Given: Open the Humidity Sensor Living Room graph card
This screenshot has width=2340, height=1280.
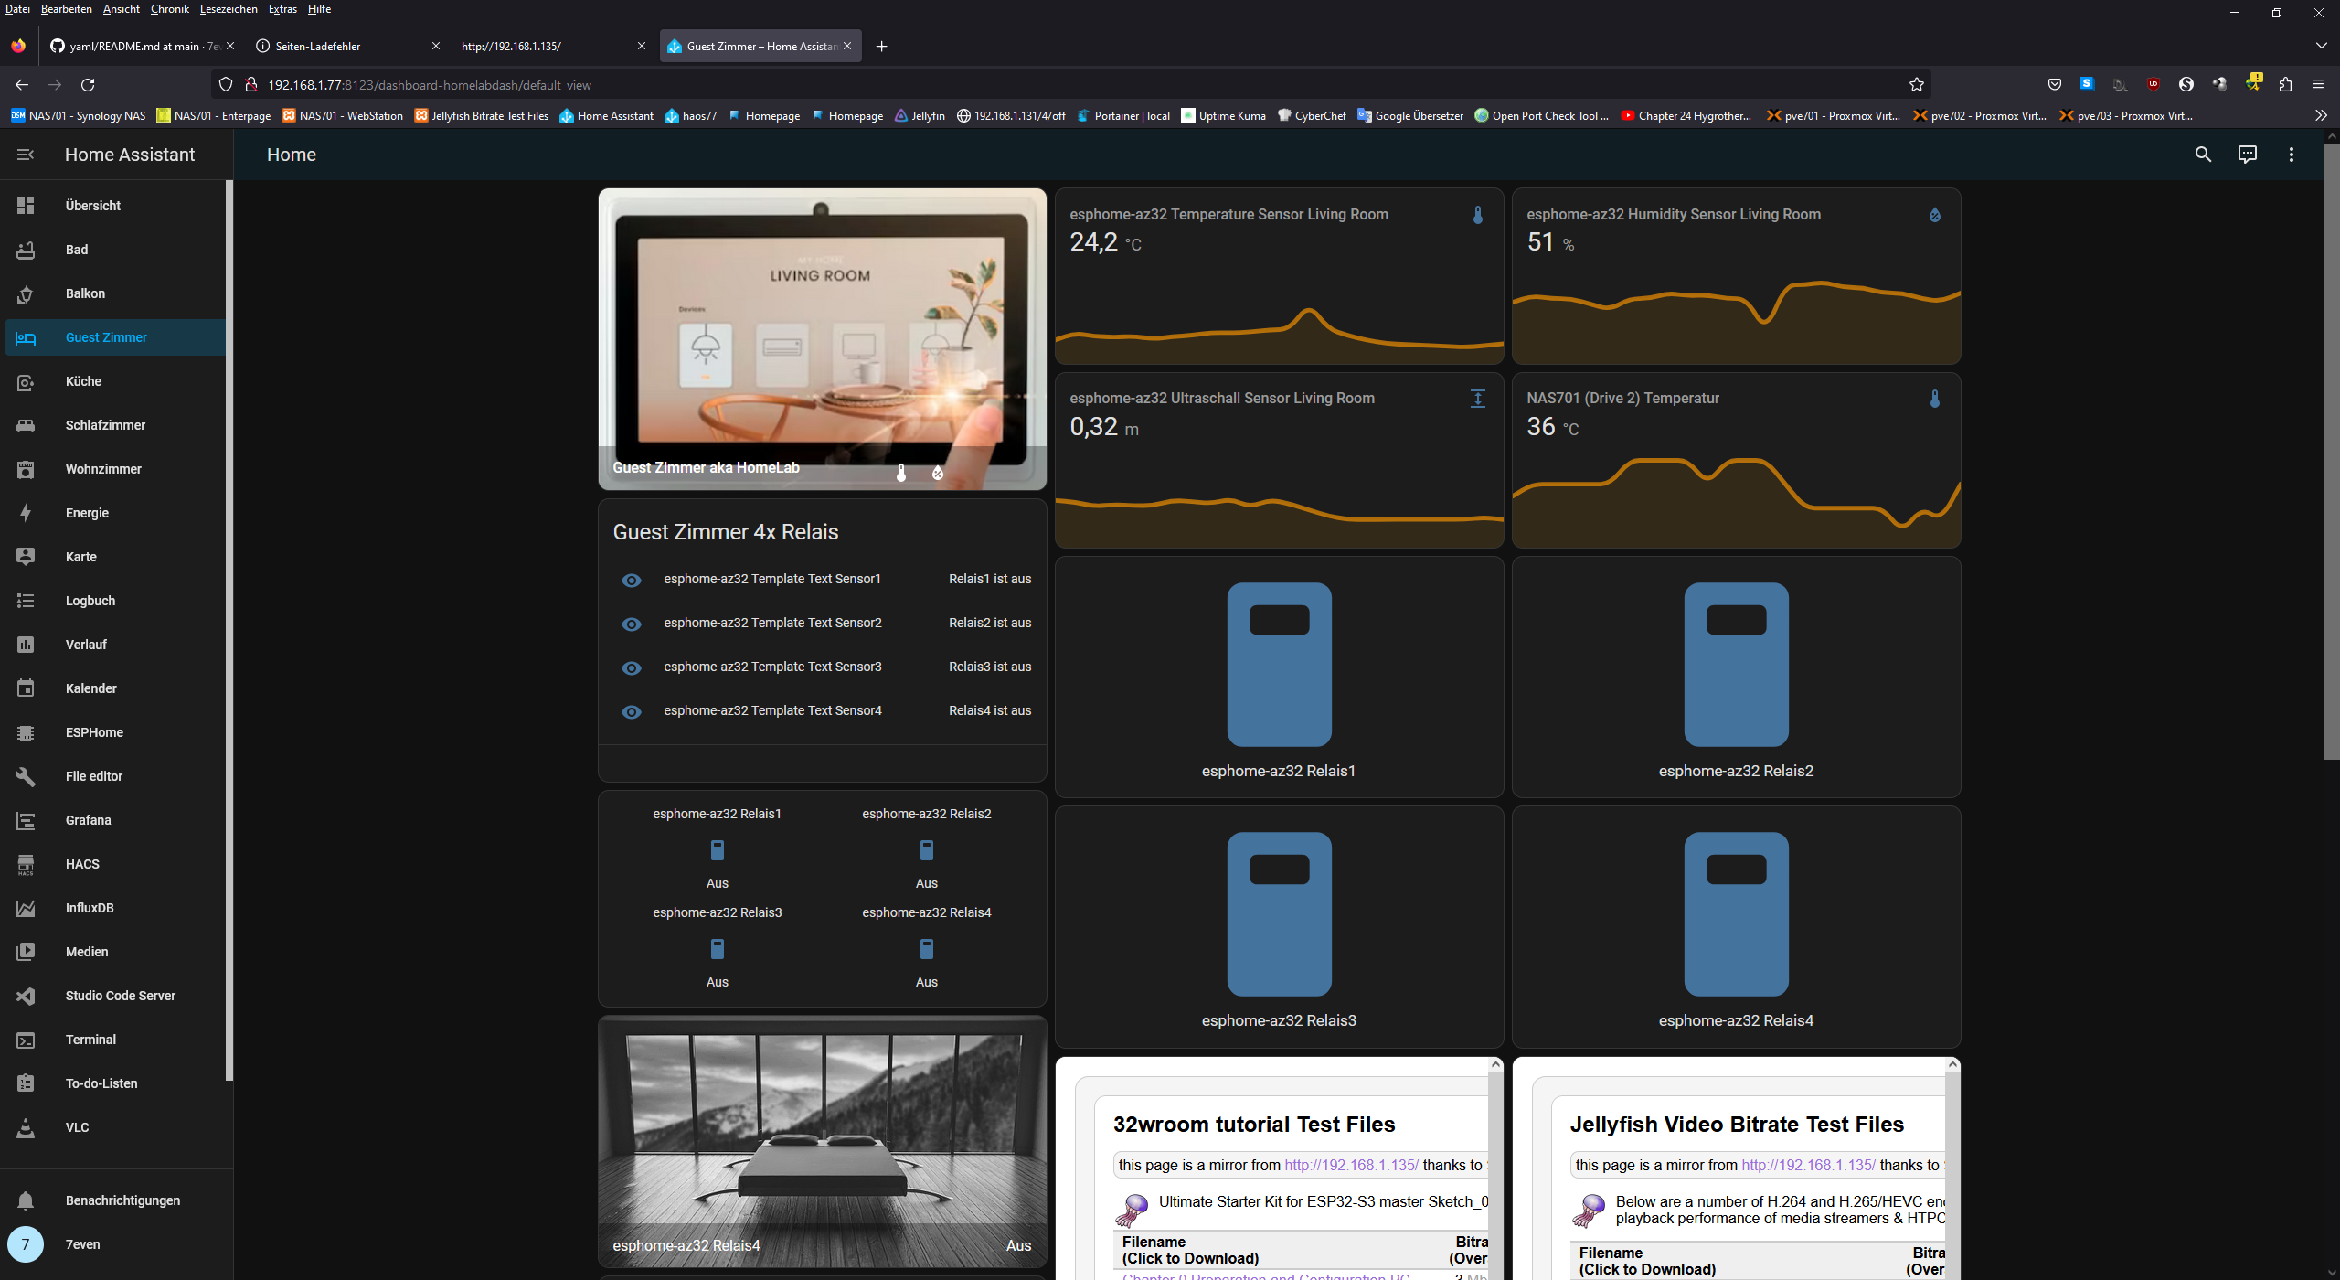Looking at the screenshot, I should (x=1735, y=276).
